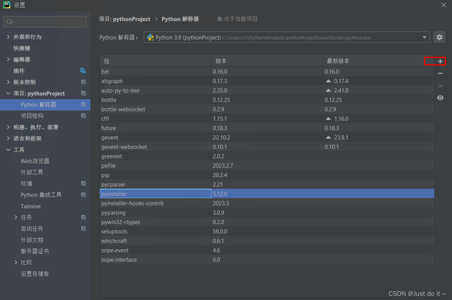The height and width of the screenshot is (300, 452).
Task: Expand the 语言和框架 chevron
Action: pos(8,138)
